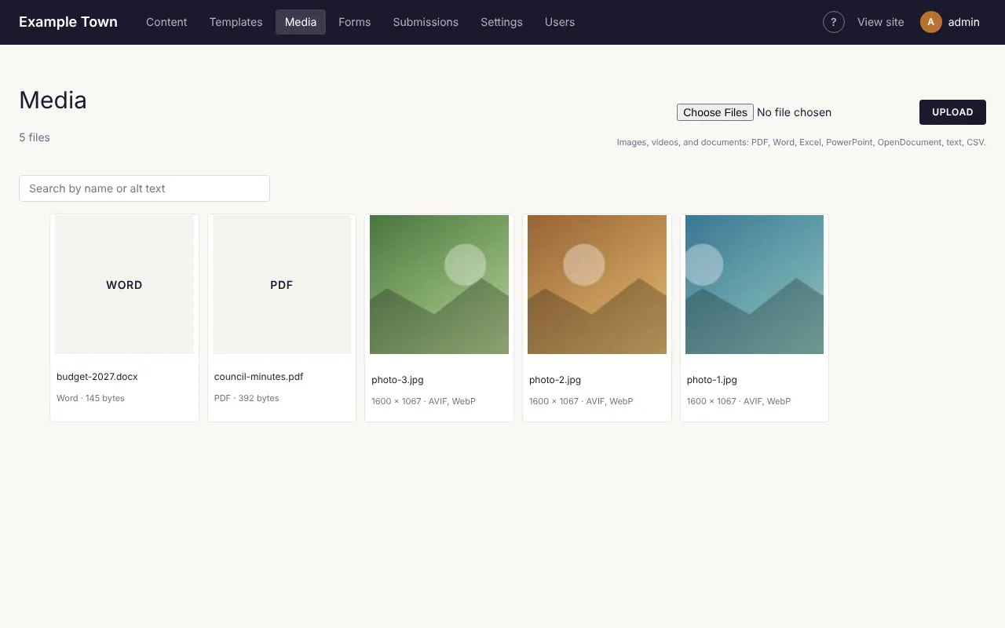
Task: Click the photo-1.jpg file name
Action: tap(712, 380)
